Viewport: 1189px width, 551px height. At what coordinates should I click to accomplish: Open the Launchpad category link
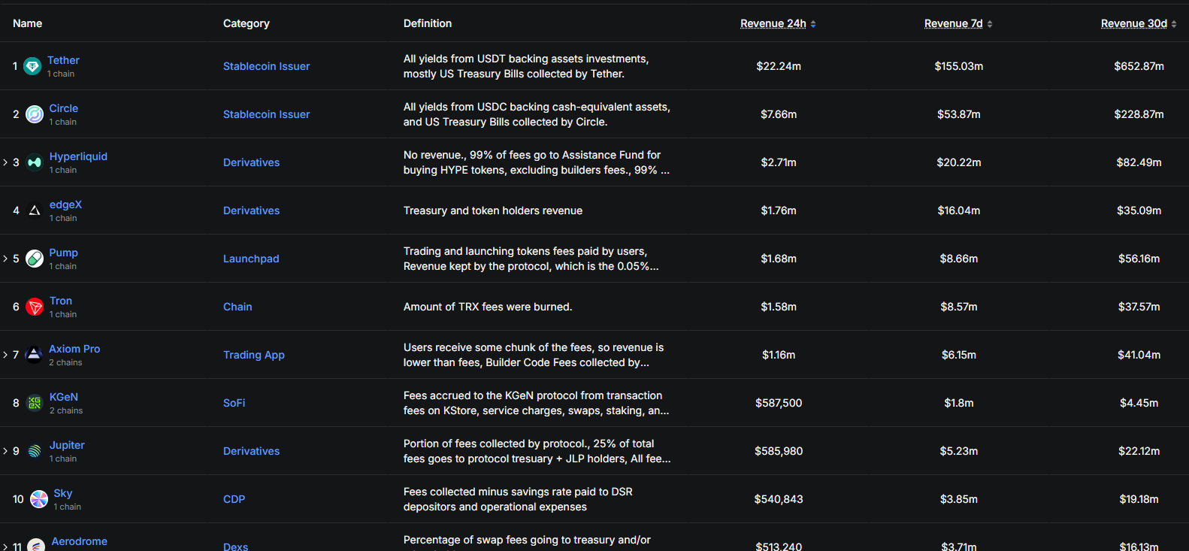tap(251, 259)
